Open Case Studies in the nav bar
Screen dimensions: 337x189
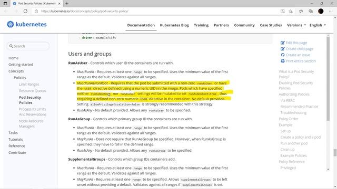tap(271, 25)
